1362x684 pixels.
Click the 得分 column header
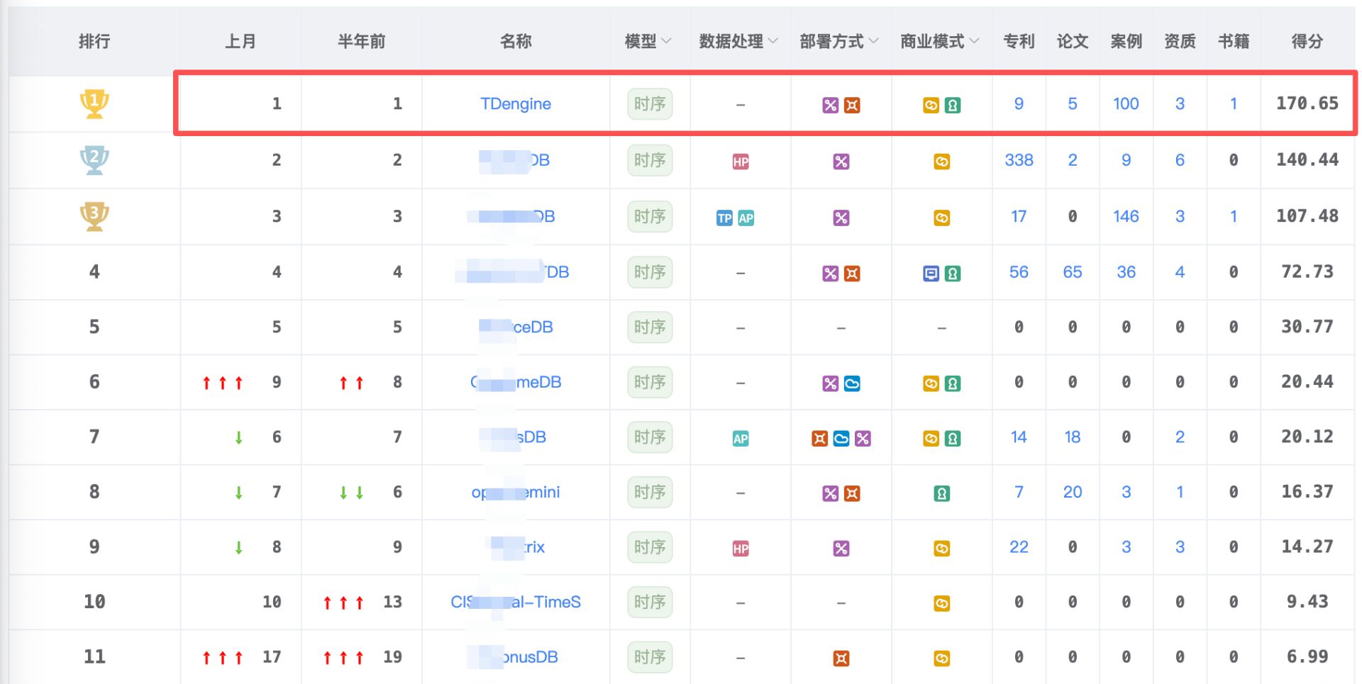[x=1307, y=41]
